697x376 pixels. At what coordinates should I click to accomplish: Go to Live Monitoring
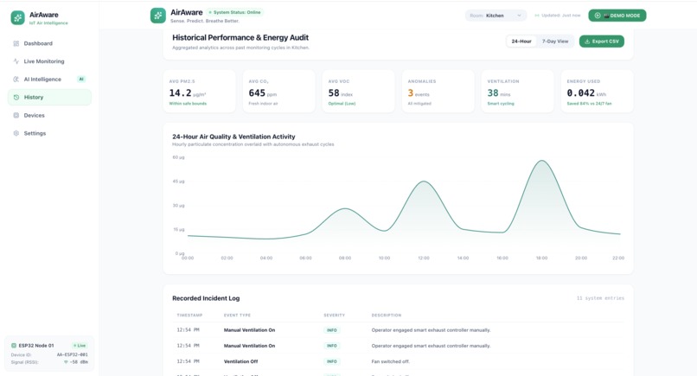pyautogui.click(x=49, y=61)
